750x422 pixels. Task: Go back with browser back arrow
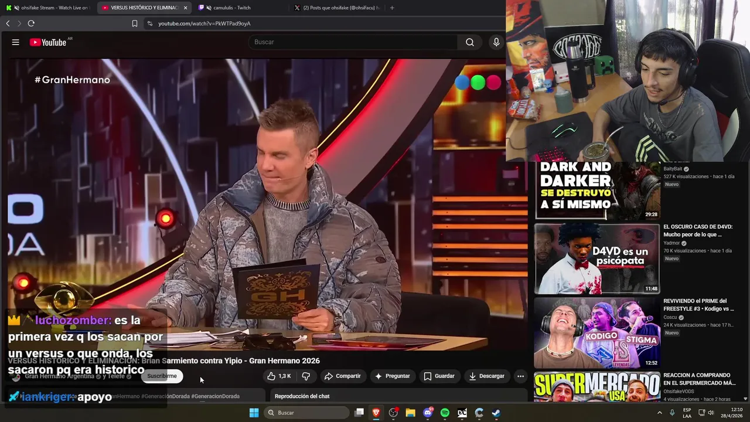click(x=8, y=23)
